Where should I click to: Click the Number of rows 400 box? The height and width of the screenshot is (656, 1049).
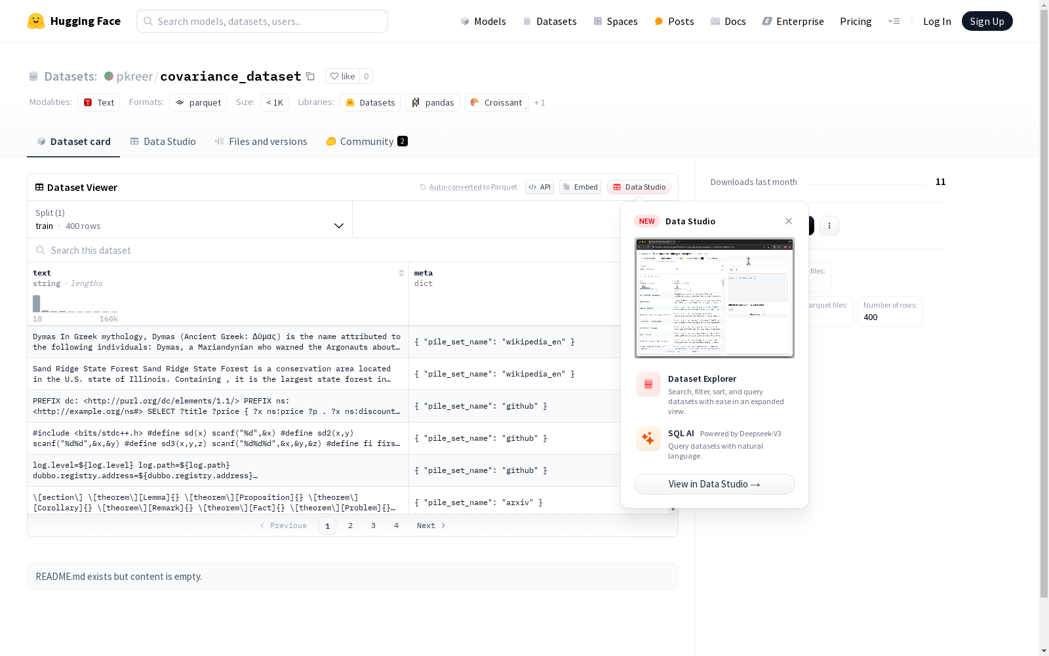[890, 312]
